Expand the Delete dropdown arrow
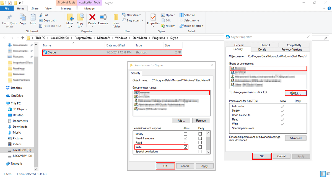 tap(92, 27)
